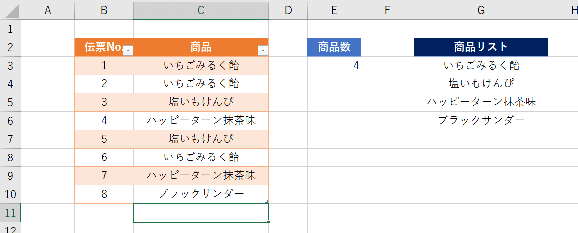Select column G header

point(481,10)
